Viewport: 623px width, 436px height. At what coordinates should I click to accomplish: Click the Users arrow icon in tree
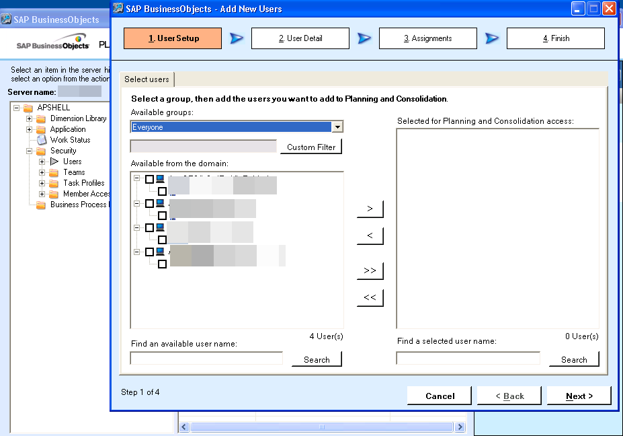(54, 161)
